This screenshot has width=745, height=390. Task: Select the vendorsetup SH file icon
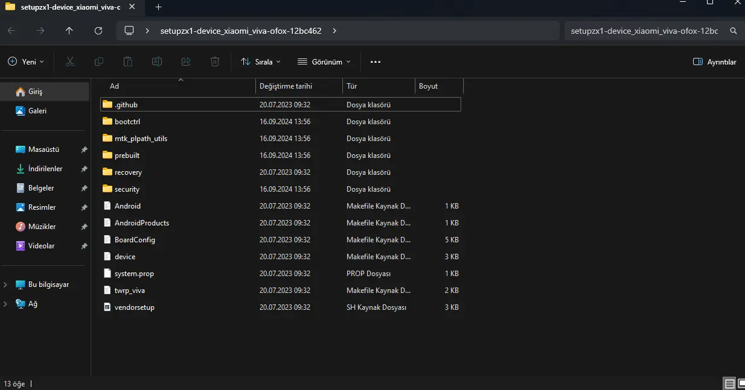pos(107,307)
